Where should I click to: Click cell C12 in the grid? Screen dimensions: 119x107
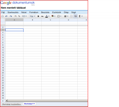point(50,52)
